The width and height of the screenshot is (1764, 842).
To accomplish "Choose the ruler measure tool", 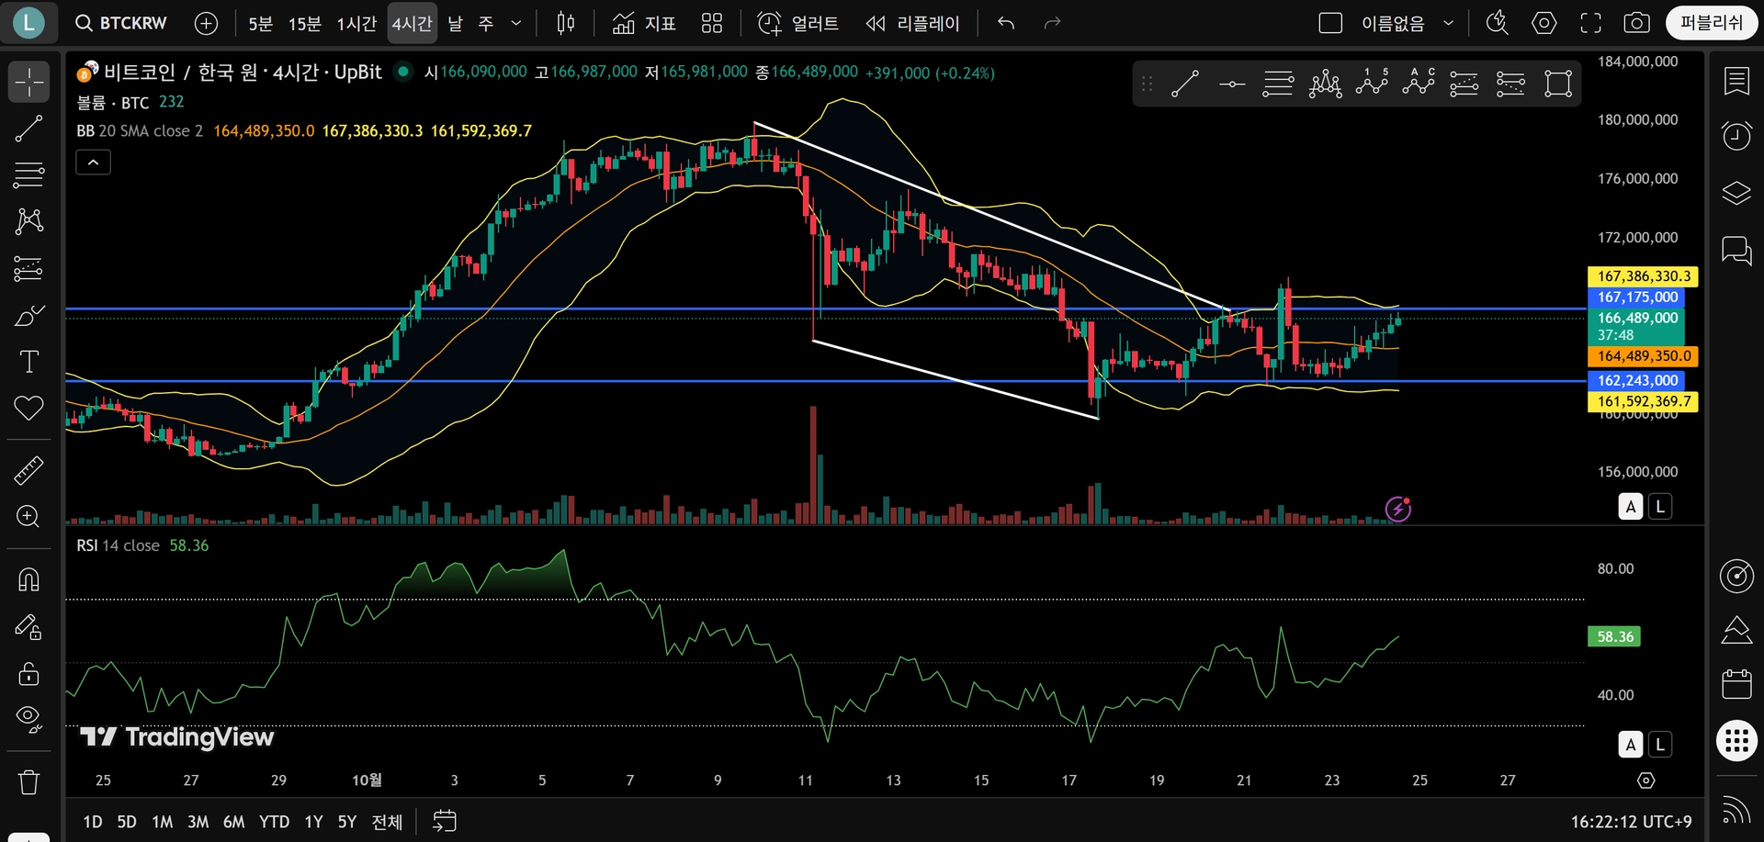I will (28, 470).
